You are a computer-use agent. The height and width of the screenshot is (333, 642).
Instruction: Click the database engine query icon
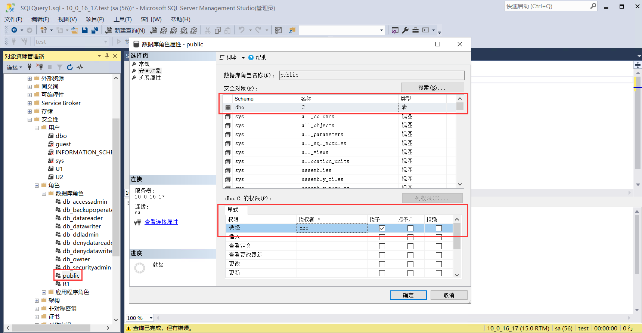153,30
